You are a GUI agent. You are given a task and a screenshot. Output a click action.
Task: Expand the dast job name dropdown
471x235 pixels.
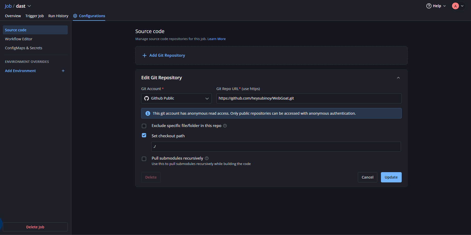(29, 6)
